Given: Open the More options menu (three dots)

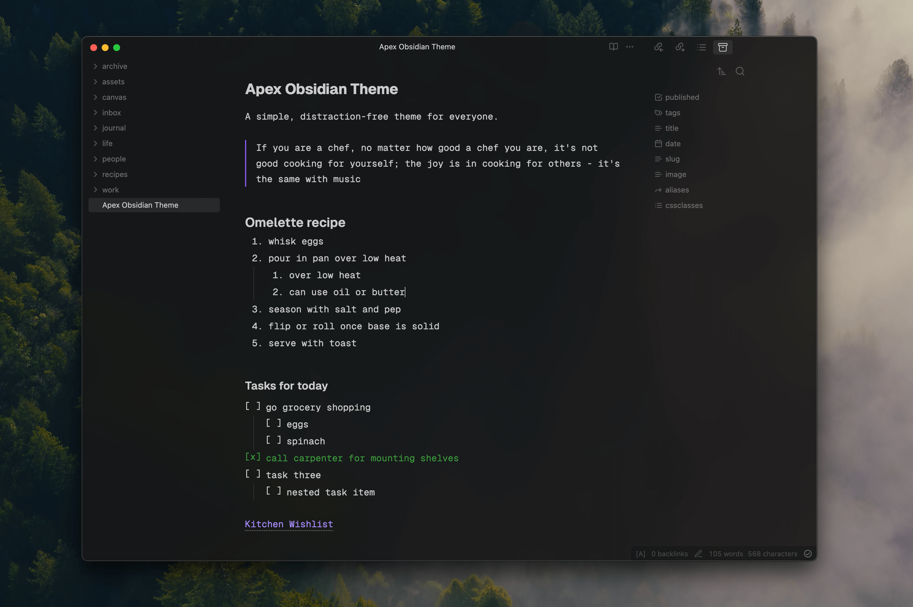Looking at the screenshot, I should pos(630,47).
